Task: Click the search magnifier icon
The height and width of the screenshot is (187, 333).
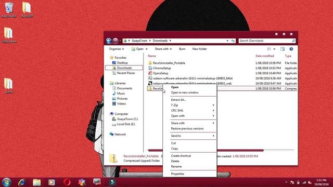Action: click(293, 41)
